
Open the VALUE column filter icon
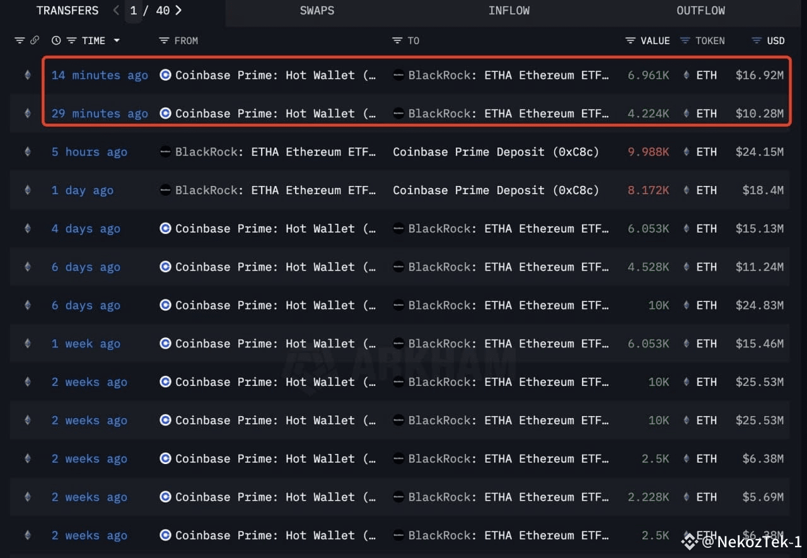[630, 40]
